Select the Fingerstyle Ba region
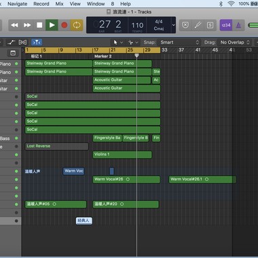 click(x=107, y=138)
